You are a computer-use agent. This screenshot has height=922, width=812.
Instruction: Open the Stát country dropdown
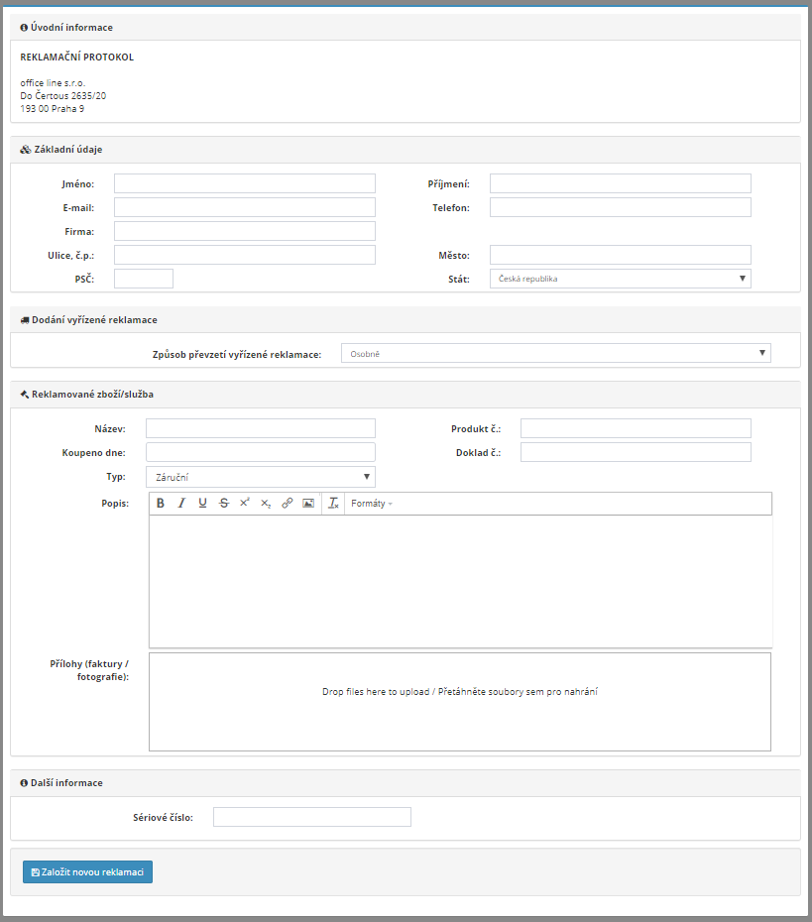point(620,279)
